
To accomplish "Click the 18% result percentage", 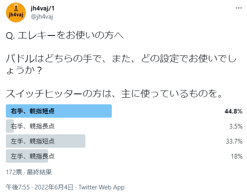I will tap(237, 156).
